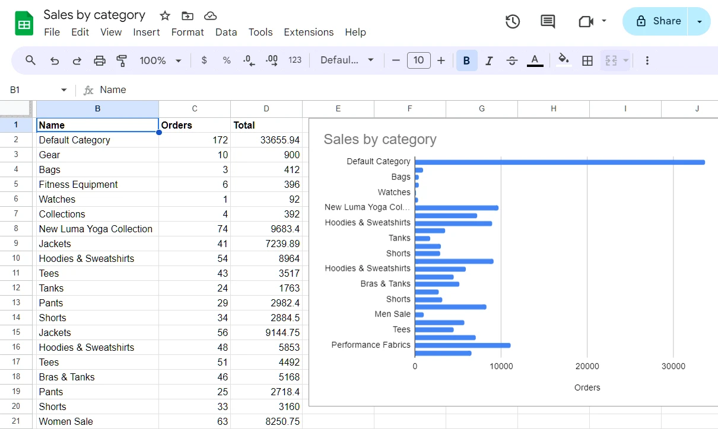Open the Extensions menu
This screenshot has width=718, height=429.
click(309, 33)
